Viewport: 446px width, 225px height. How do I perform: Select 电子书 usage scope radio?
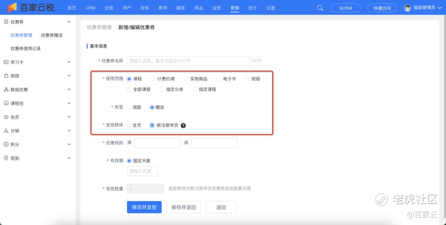(x=219, y=79)
